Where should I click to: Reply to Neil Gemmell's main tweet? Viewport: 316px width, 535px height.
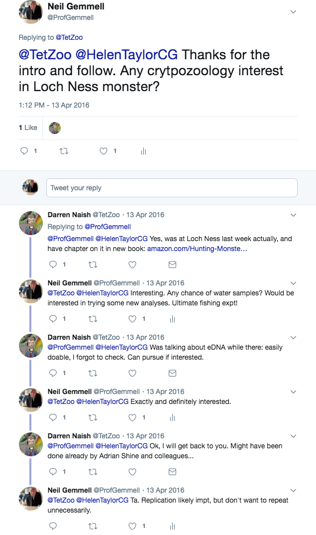[24, 151]
